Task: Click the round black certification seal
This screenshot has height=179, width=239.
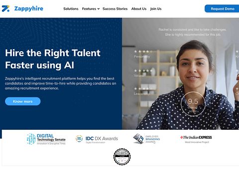Action: point(122,157)
